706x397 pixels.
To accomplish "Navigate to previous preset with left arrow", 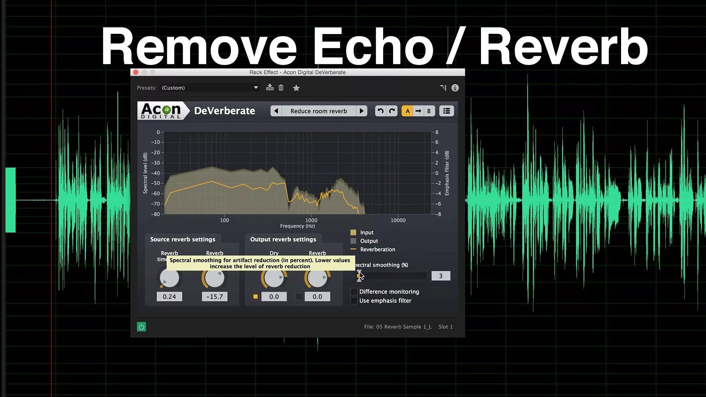I will pyautogui.click(x=275, y=111).
